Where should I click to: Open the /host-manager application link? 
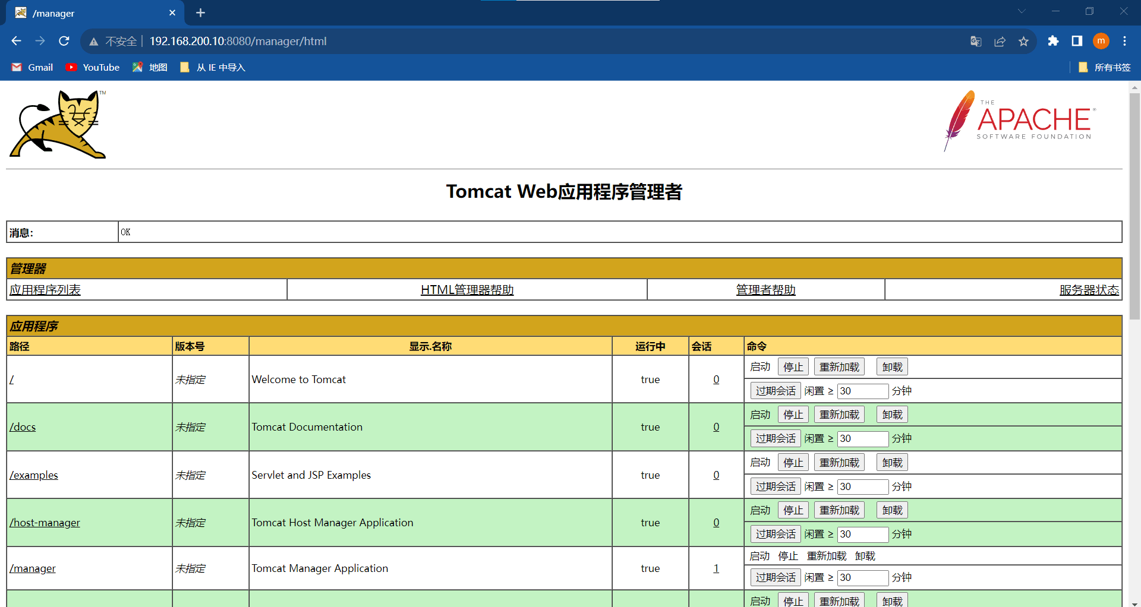(45, 523)
